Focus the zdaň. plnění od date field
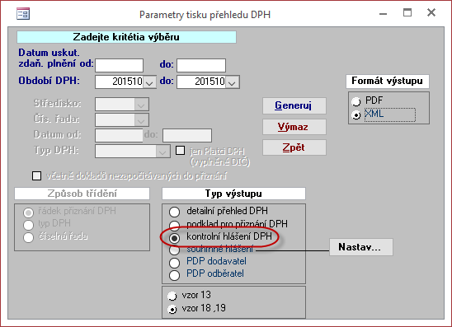This screenshot has height=327, width=452. pyautogui.click(x=119, y=65)
